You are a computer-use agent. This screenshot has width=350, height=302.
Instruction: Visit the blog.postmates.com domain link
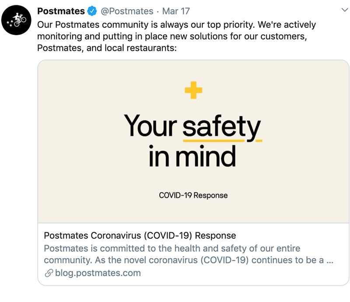pos(98,273)
